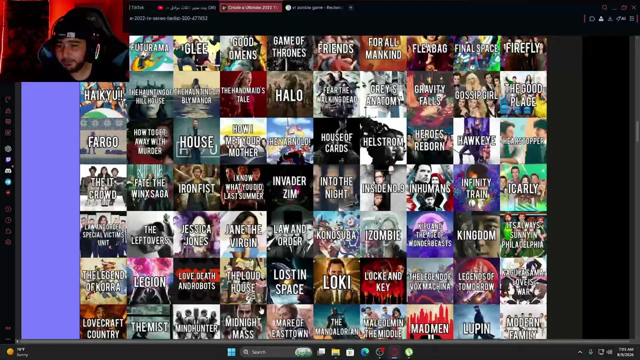Open sidebar Settings gear icon

8,242
